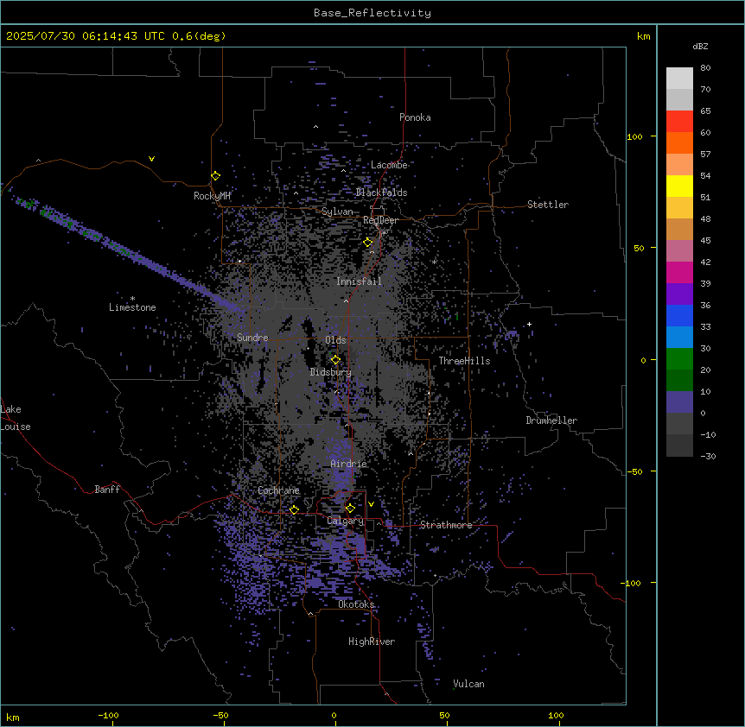The width and height of the screenshot is (745, 727).
Task: Click the Olds town label
Action: (335, 340)
